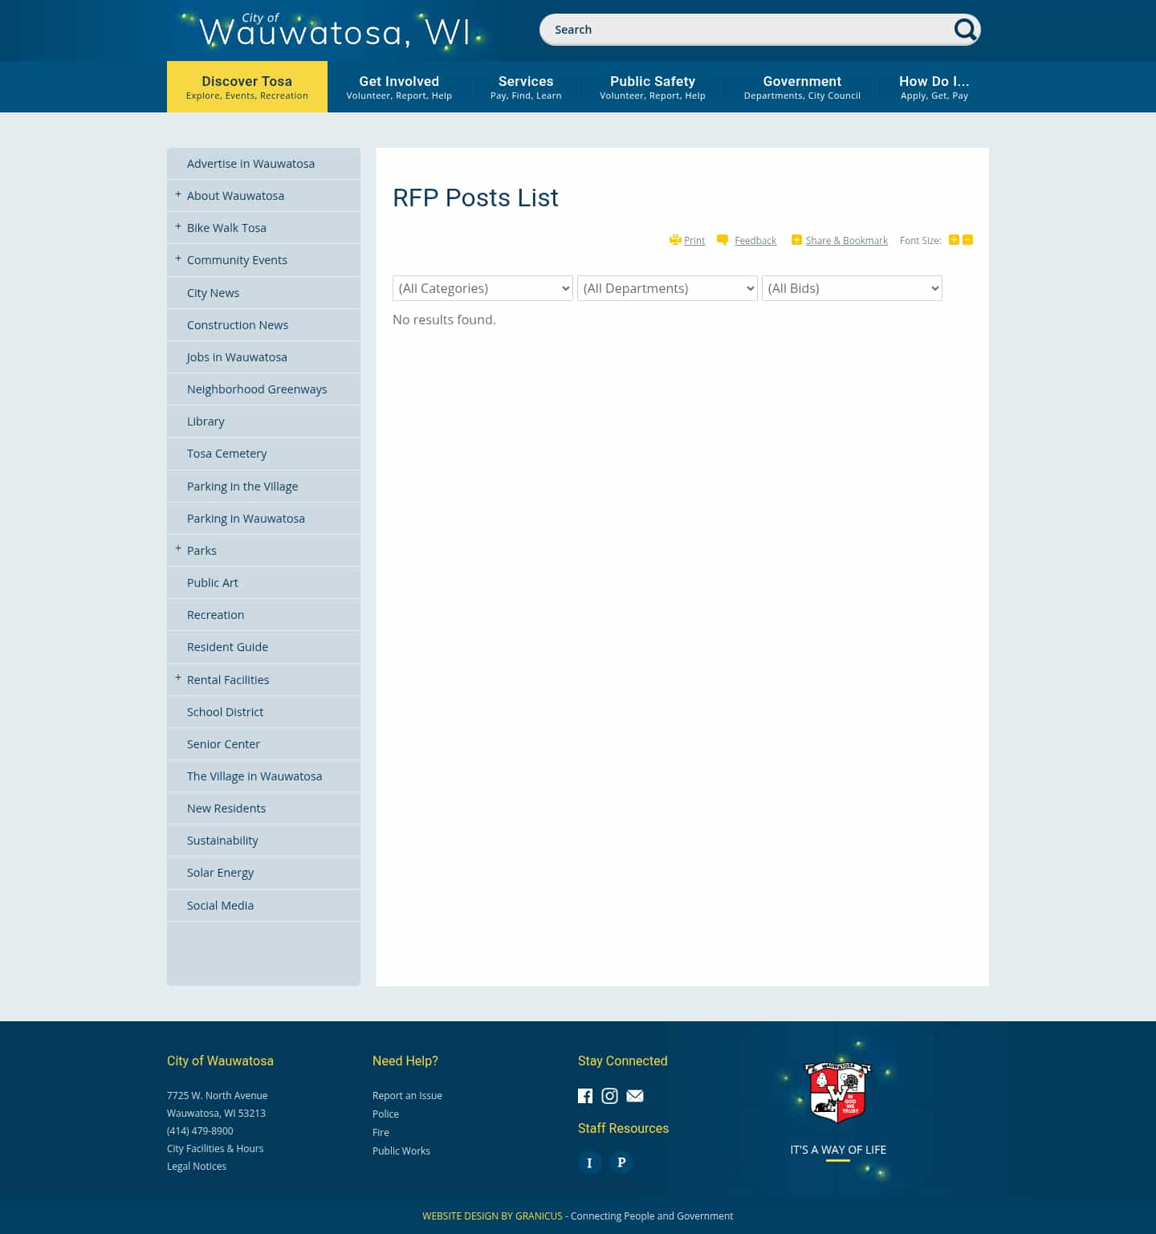Open the Discover Tosa menu tab
1156x1234 pixels.
pos(247,87)
